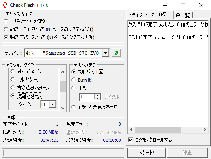Click action type scroll up arrow

point(63,72)
